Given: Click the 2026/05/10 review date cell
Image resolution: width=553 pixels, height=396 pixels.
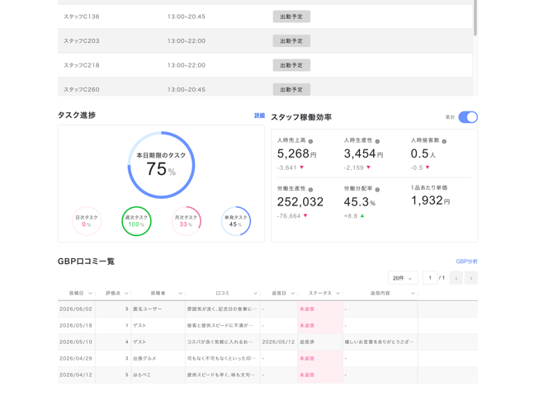Looking at the screenshot, I should [76, 342].
